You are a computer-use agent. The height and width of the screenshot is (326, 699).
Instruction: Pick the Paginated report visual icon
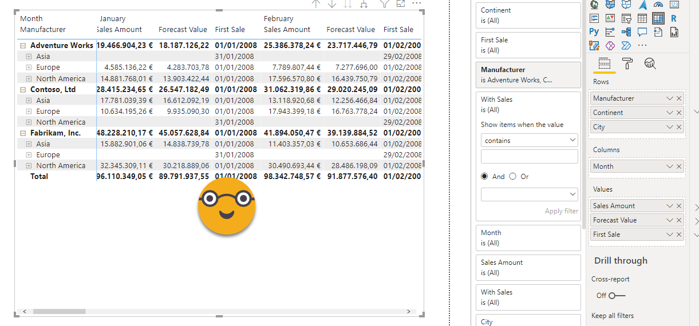tap(674, 32)
